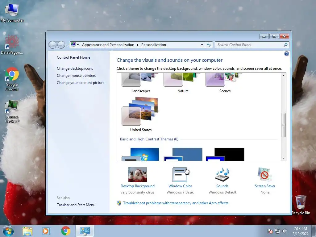Open Window Color settings
This screenshot has width=316, height=237.
click(180, 181)
